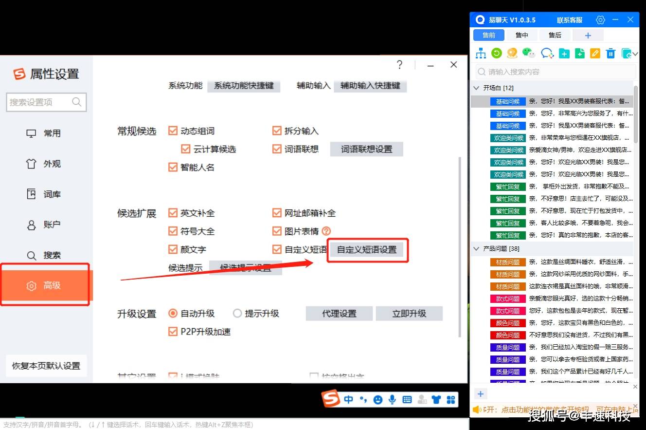The image size is (646, 430).
Task: Click the WeChat icon in the 易聊天 toolbar
Action: pyautogui.click(x=529, y=53)
